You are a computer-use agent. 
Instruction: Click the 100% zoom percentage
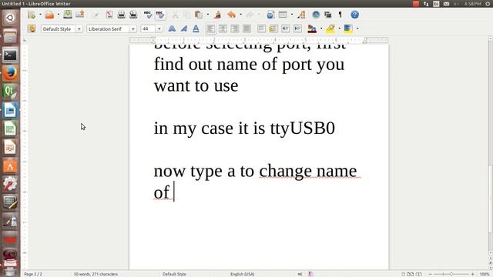pyautogui.click(x=485, y=274)
